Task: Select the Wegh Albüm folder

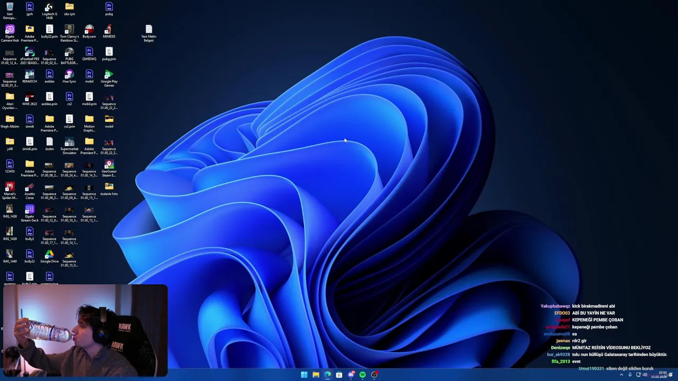Action: pos(10,122)
